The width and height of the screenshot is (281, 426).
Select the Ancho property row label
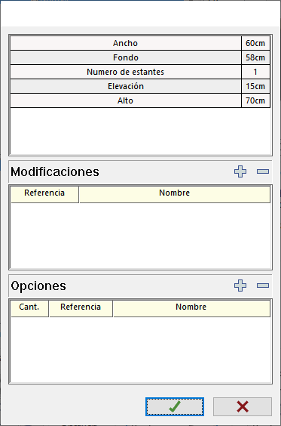pos(126,43)
